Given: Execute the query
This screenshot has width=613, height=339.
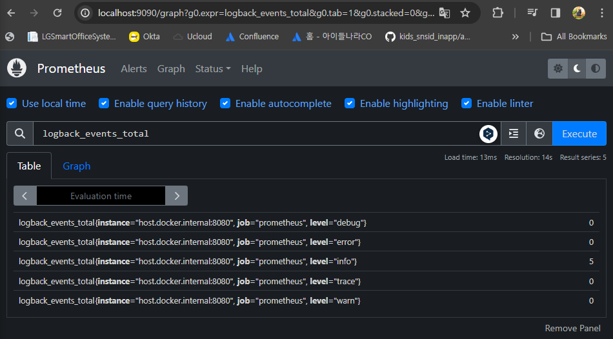Looking at the screenshot, I should pyautogui.click(x=579, y=133).
